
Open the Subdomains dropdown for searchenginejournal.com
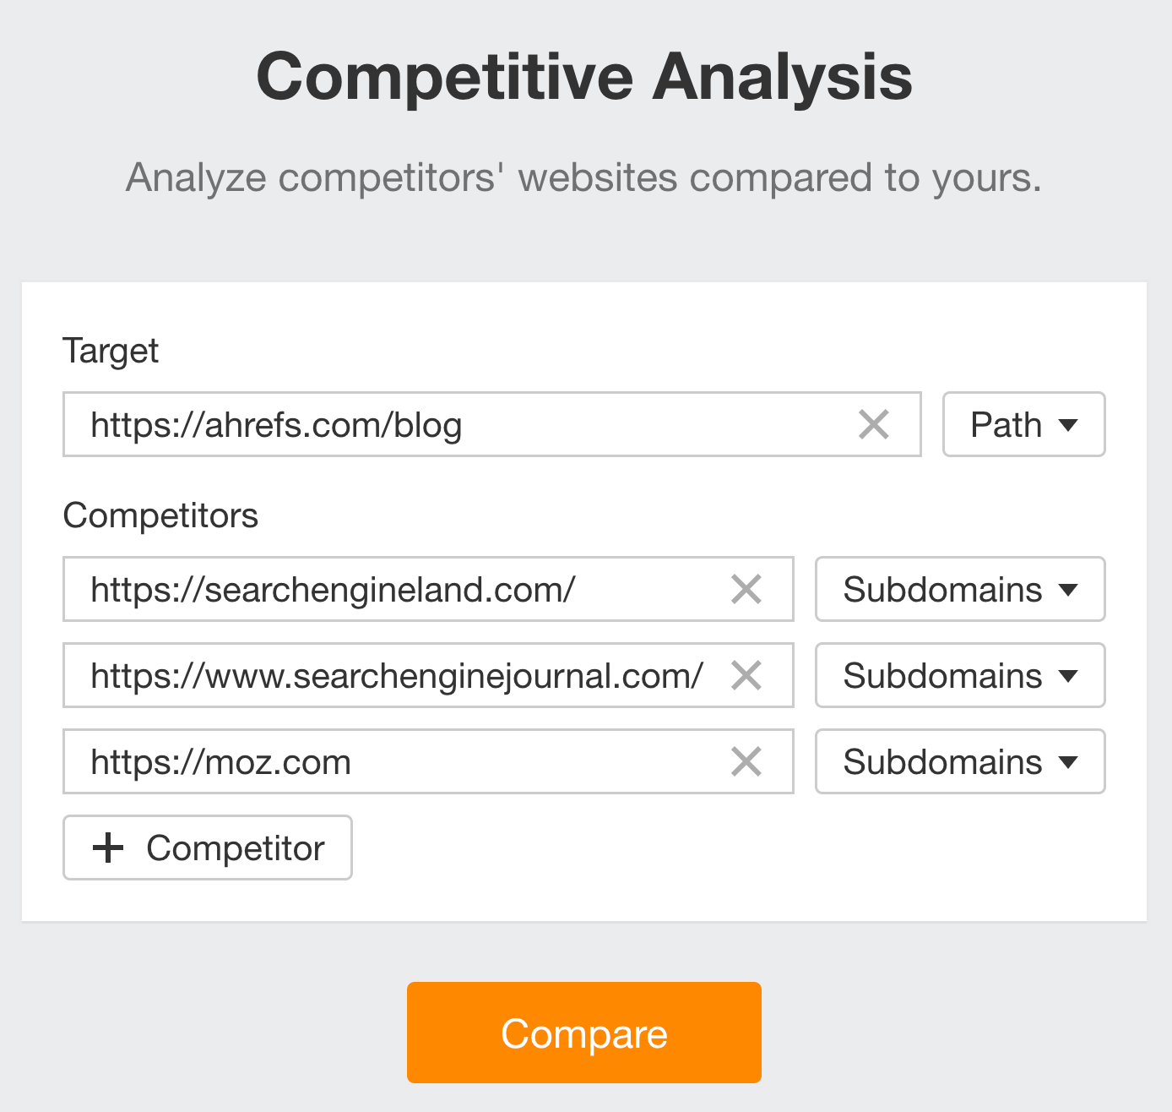[x=959, y=675]
